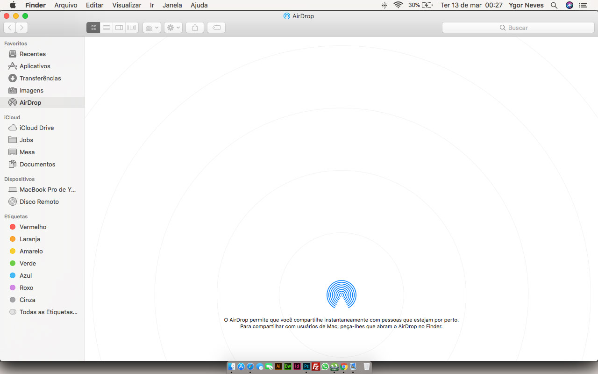Filter by the Azul blue tag
The width and height of the screenshot is (598, 374).
(42, 275)
